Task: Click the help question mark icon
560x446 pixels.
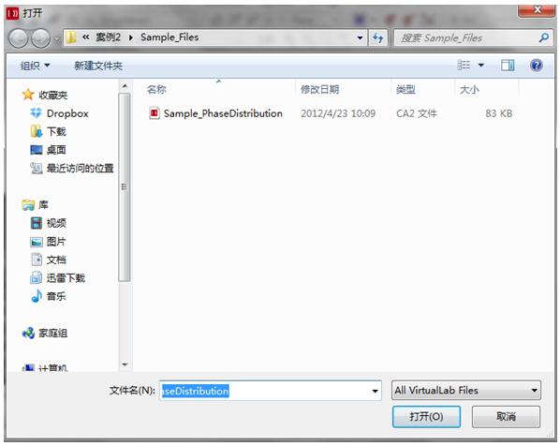Action: tap(536, 65)
